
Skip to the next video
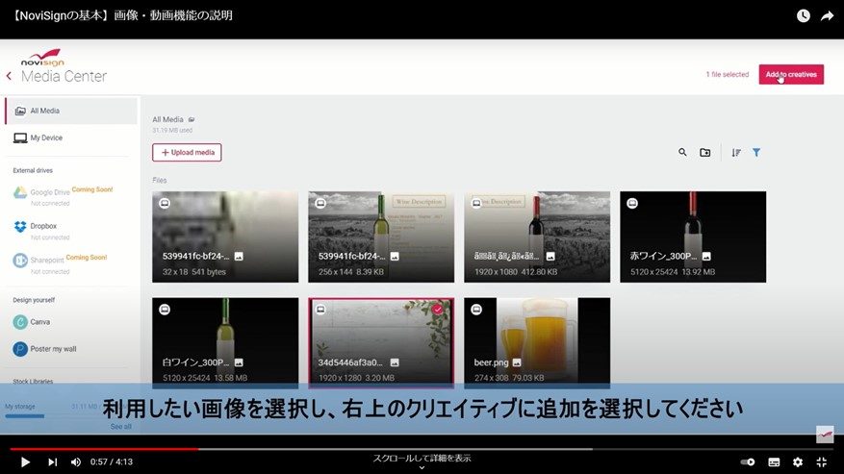[x=52, y=462]
